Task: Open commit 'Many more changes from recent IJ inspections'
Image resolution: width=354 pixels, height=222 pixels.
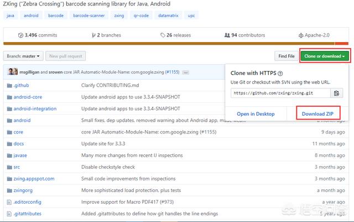Action: click(132, 156)
